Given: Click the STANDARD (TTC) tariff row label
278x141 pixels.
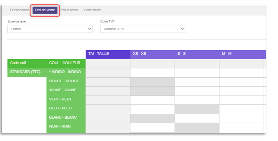Looking at the screenshot, I should (27, 73).
